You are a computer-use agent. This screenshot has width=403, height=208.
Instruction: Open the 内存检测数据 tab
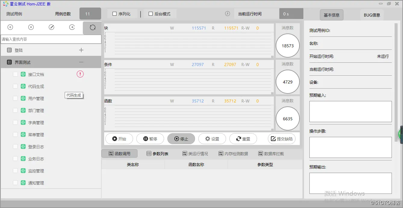coord(233,153)
